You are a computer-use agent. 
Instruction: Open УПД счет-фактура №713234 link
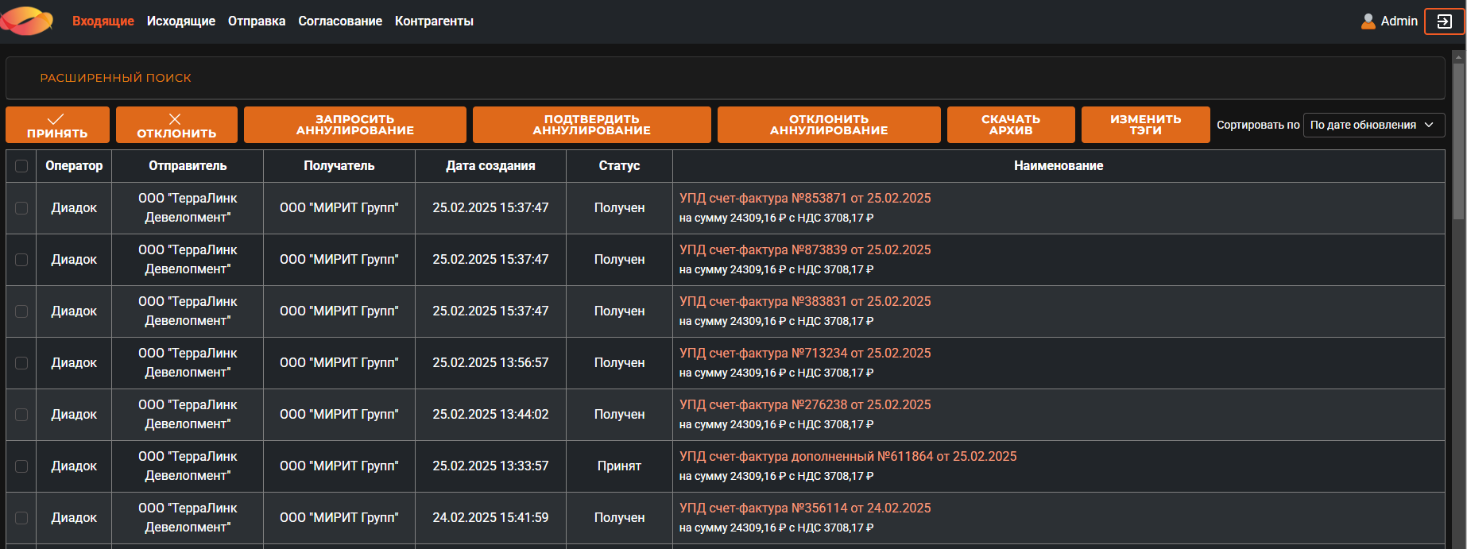coord(805,353)
